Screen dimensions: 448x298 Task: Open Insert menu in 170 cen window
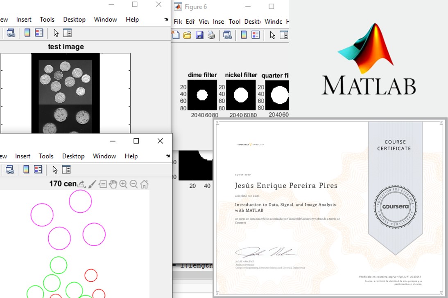click(x=23, y=156)
